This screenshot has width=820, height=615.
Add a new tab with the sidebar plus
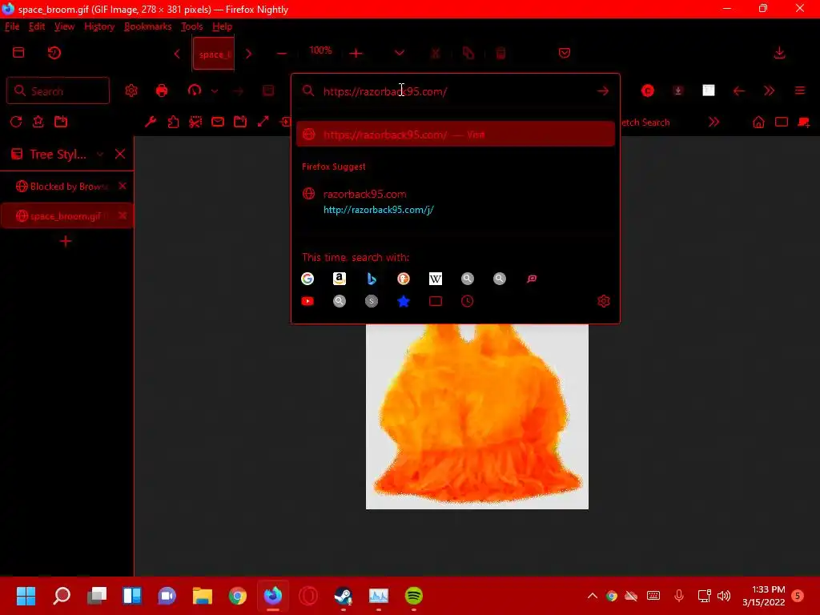coord(66,241)
